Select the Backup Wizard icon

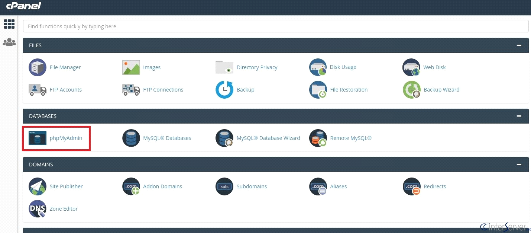pyautogui.click(x=411, y=89)
